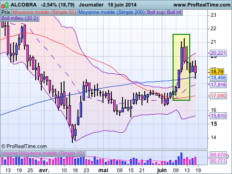The image size is (232, 174).
Task: Select the Moyenne mobile (Simple 50) label
Action: point(44,12)
